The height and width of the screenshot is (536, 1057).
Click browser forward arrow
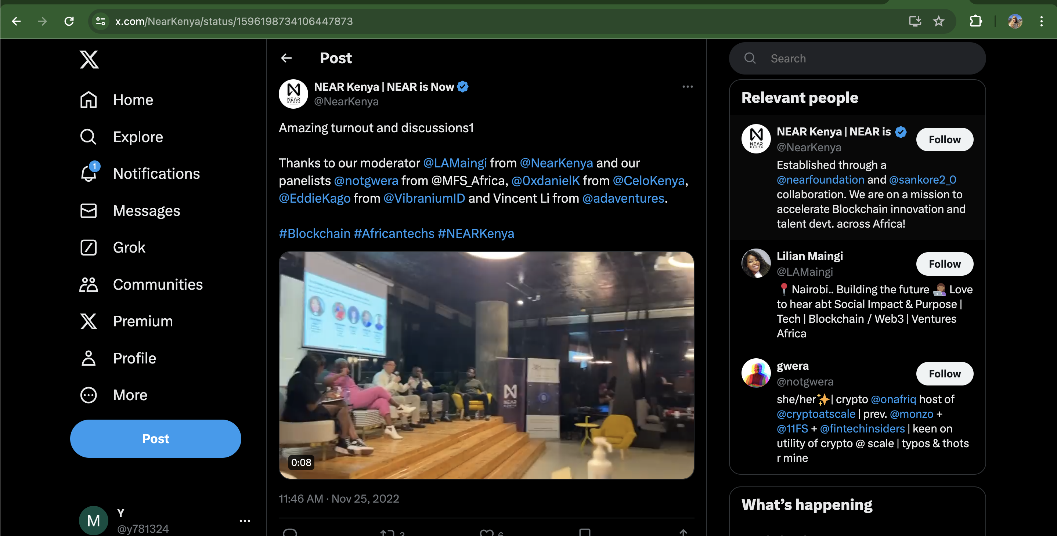(43, 21)
